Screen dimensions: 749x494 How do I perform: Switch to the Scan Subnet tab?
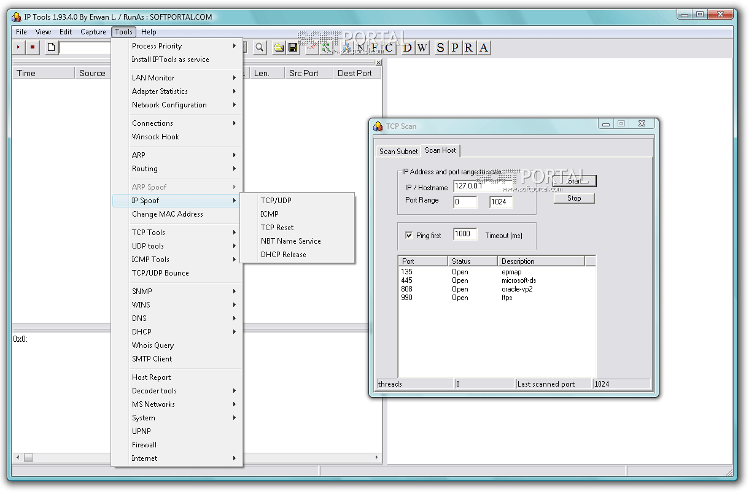(x=398, y=151)
